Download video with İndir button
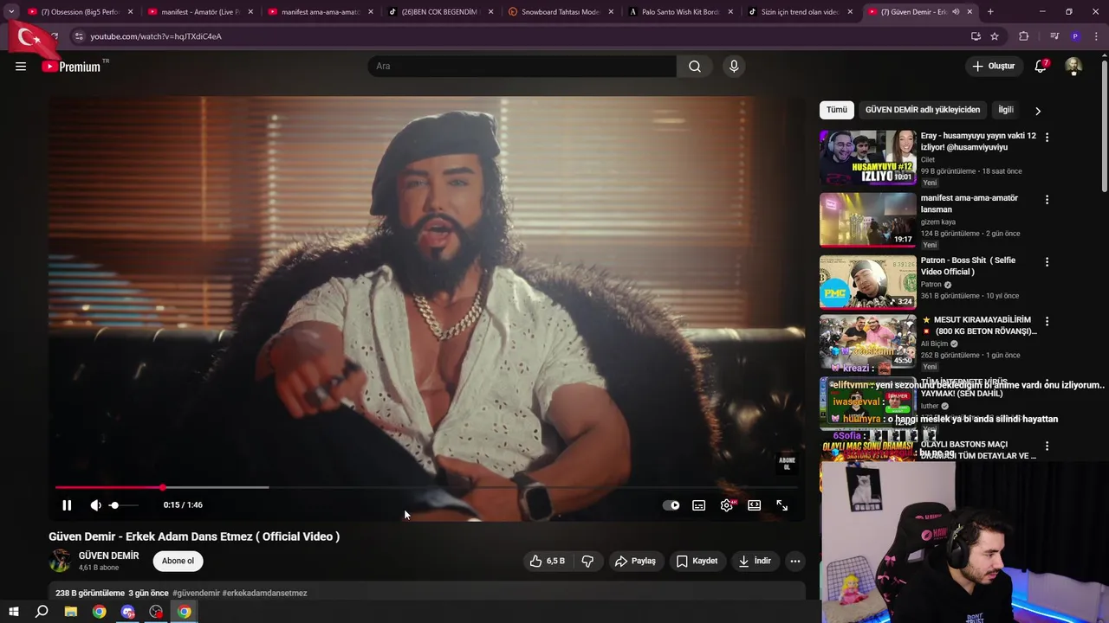The height and width of the screenshot is (623, 1109). (x=755, y=561)
